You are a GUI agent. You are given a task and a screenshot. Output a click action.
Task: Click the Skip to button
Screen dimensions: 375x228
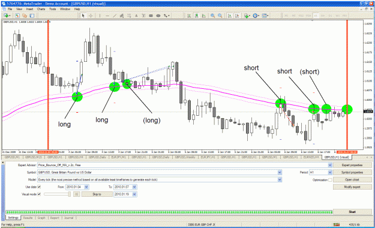[97, 194]
